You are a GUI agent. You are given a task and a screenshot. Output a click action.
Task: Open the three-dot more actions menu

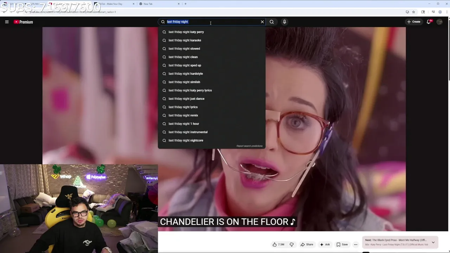pos(355,245)
